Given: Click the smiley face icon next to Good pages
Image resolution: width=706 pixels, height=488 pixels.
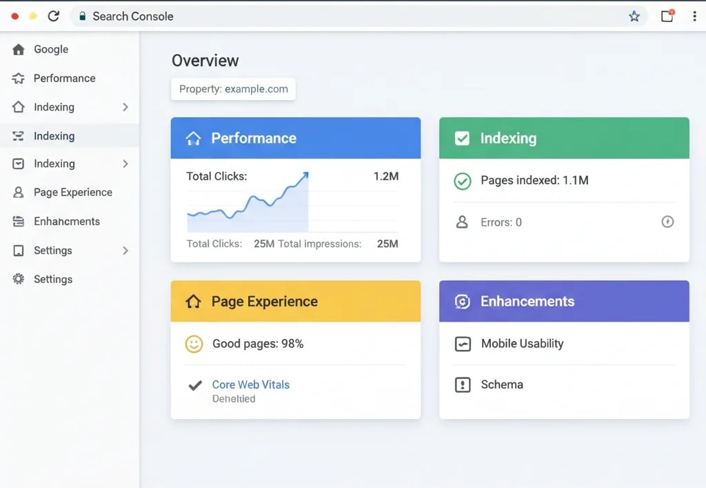Looking at the screenshot, I should pos(194,344).
